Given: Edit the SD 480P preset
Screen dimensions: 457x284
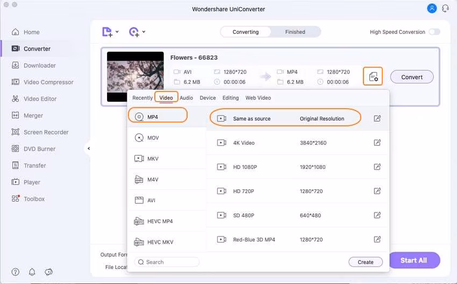Looking at the screenshot, I should (x=377, y=215).
